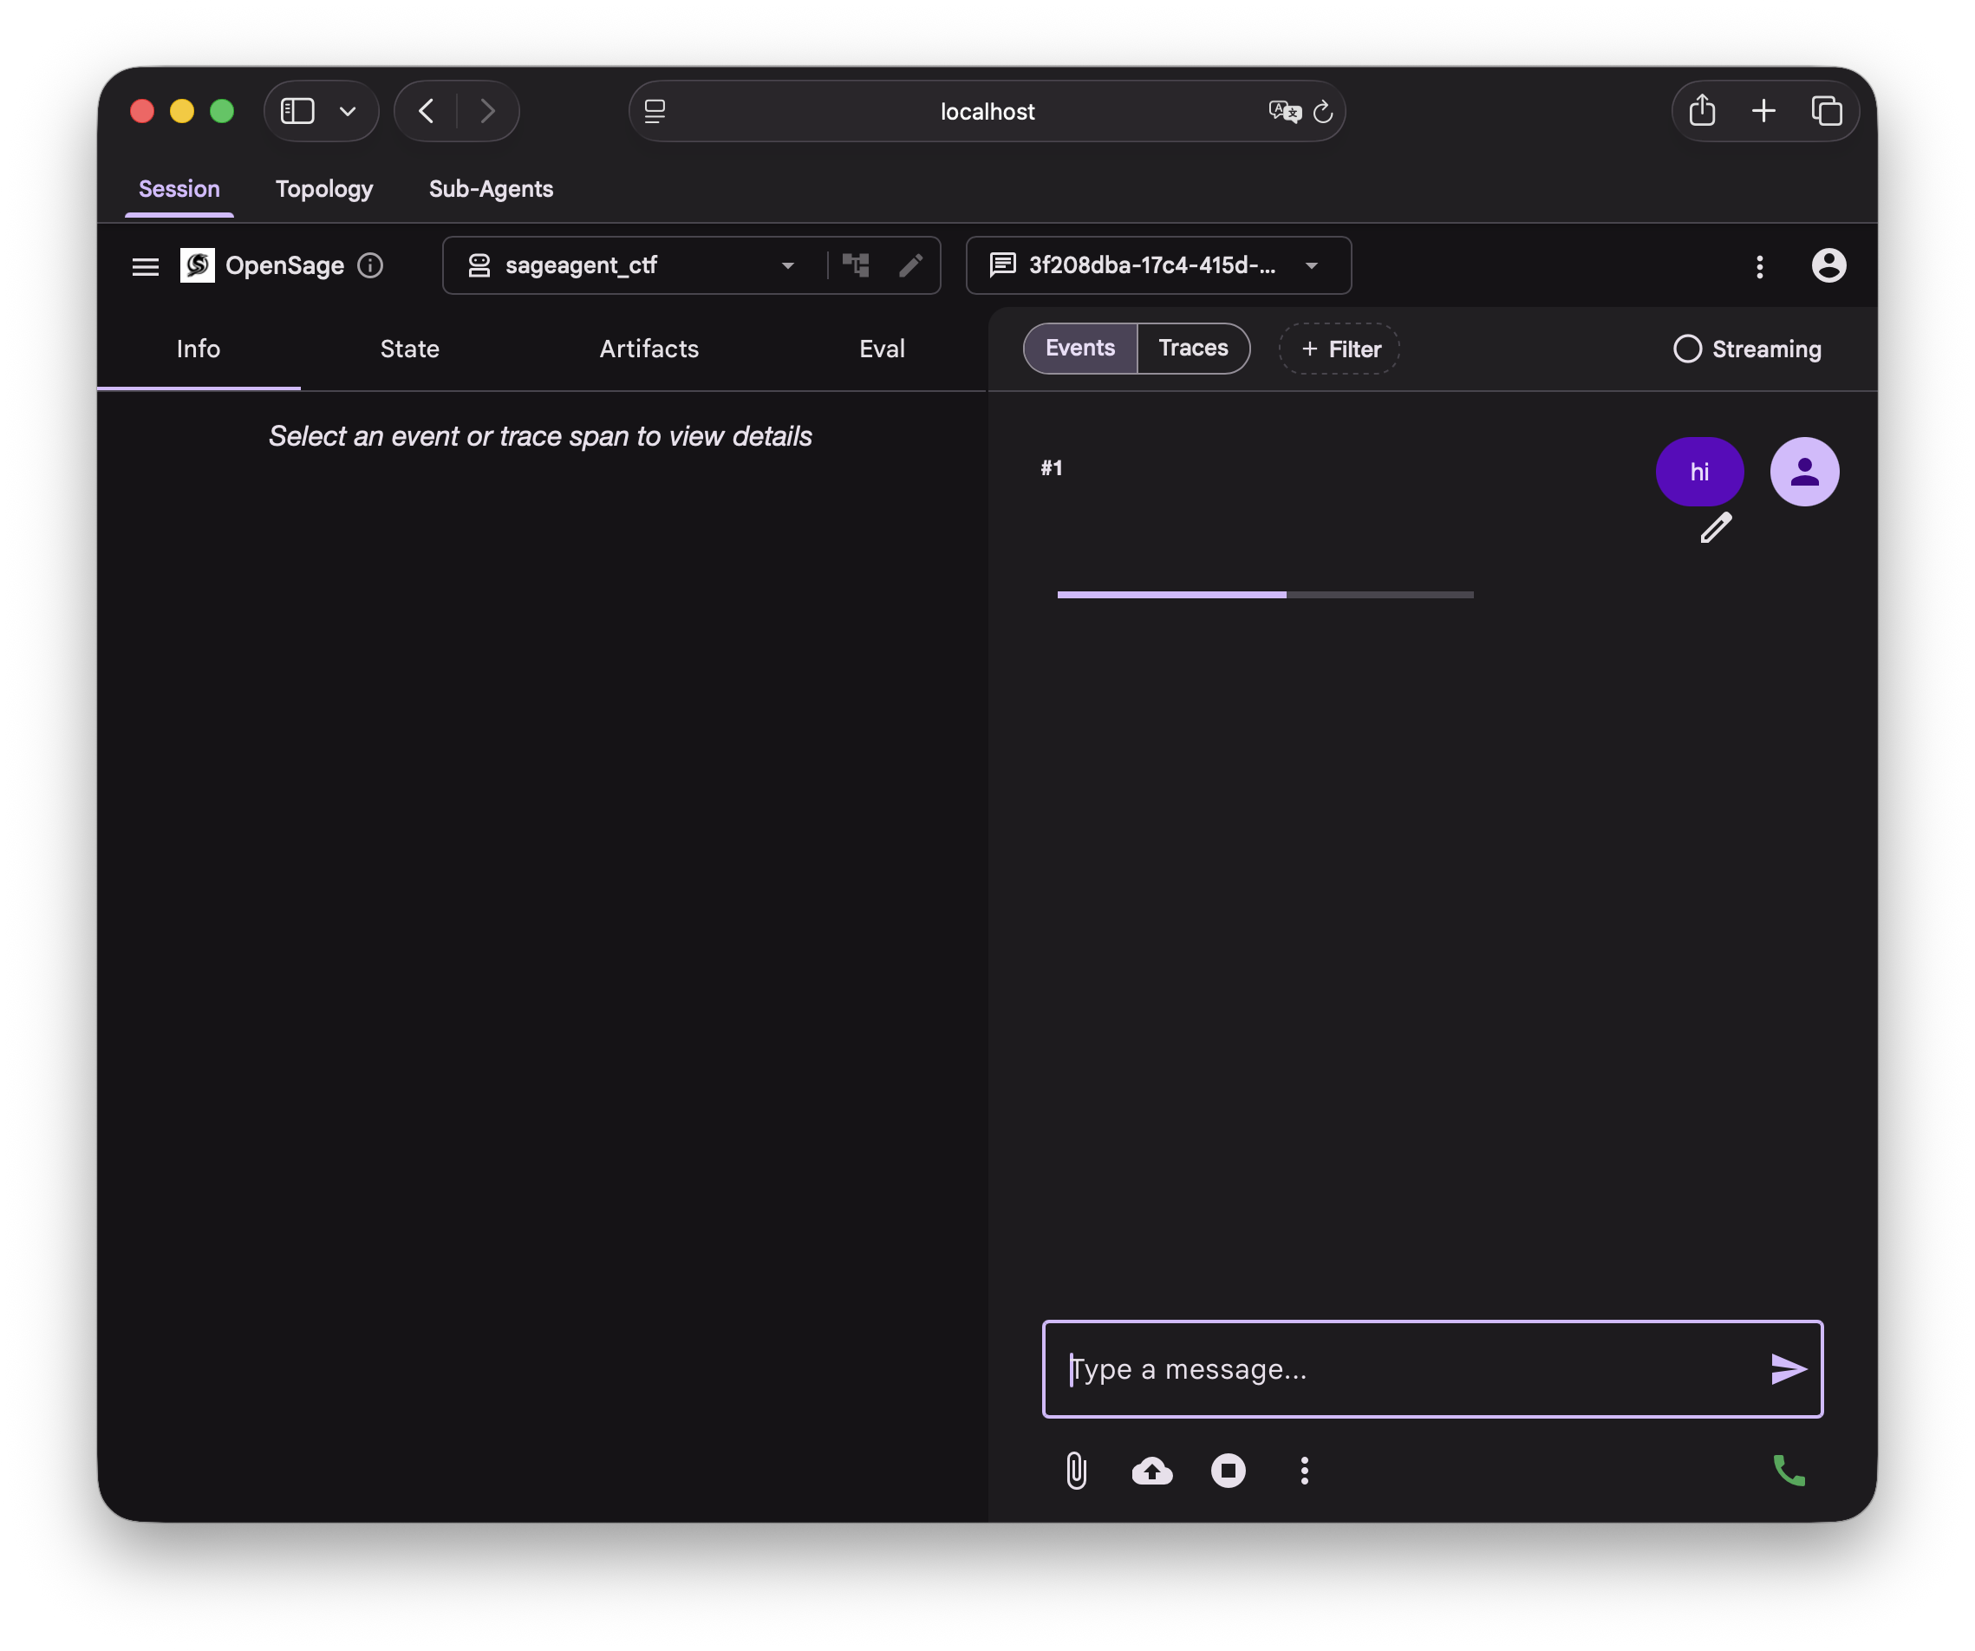Image resolution: width=1975 pixels, height=1651 pixels.
Task: Start a call with the green phone icon
Action: click(1789, 1472)
